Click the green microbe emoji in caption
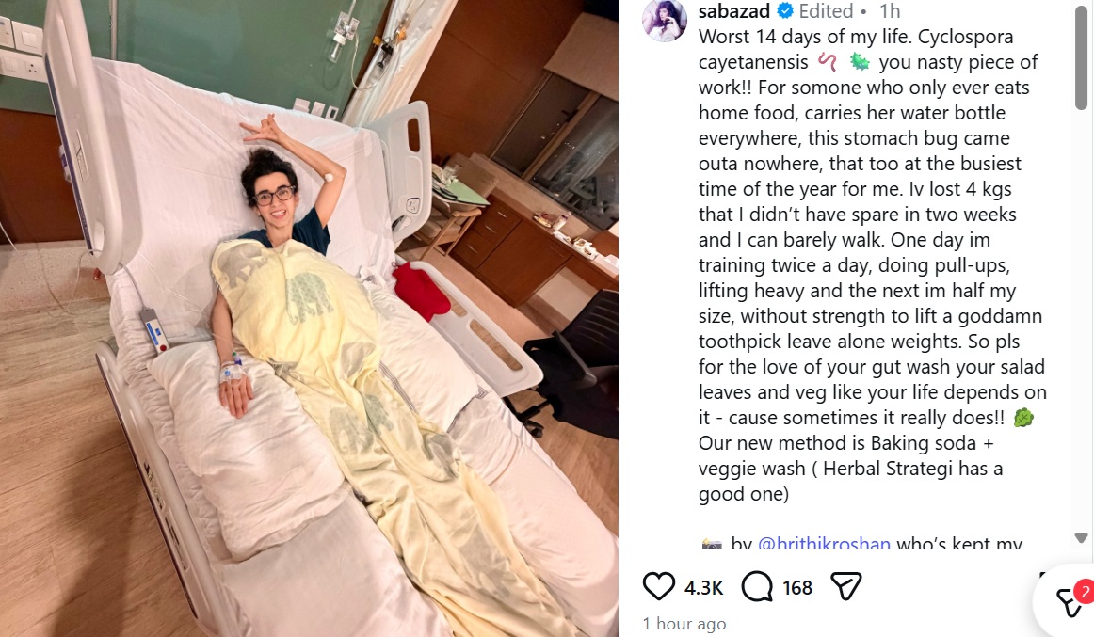Image resolution: width=1094 pixels, height=637 pixels. pos(860,63)
